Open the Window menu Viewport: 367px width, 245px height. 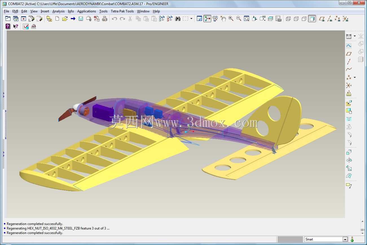coord(143,11)
